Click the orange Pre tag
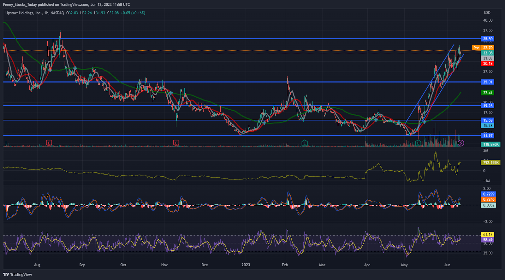The height and width of the screenshot is (280, 505). pyautogui.click(x=476, y=48)
